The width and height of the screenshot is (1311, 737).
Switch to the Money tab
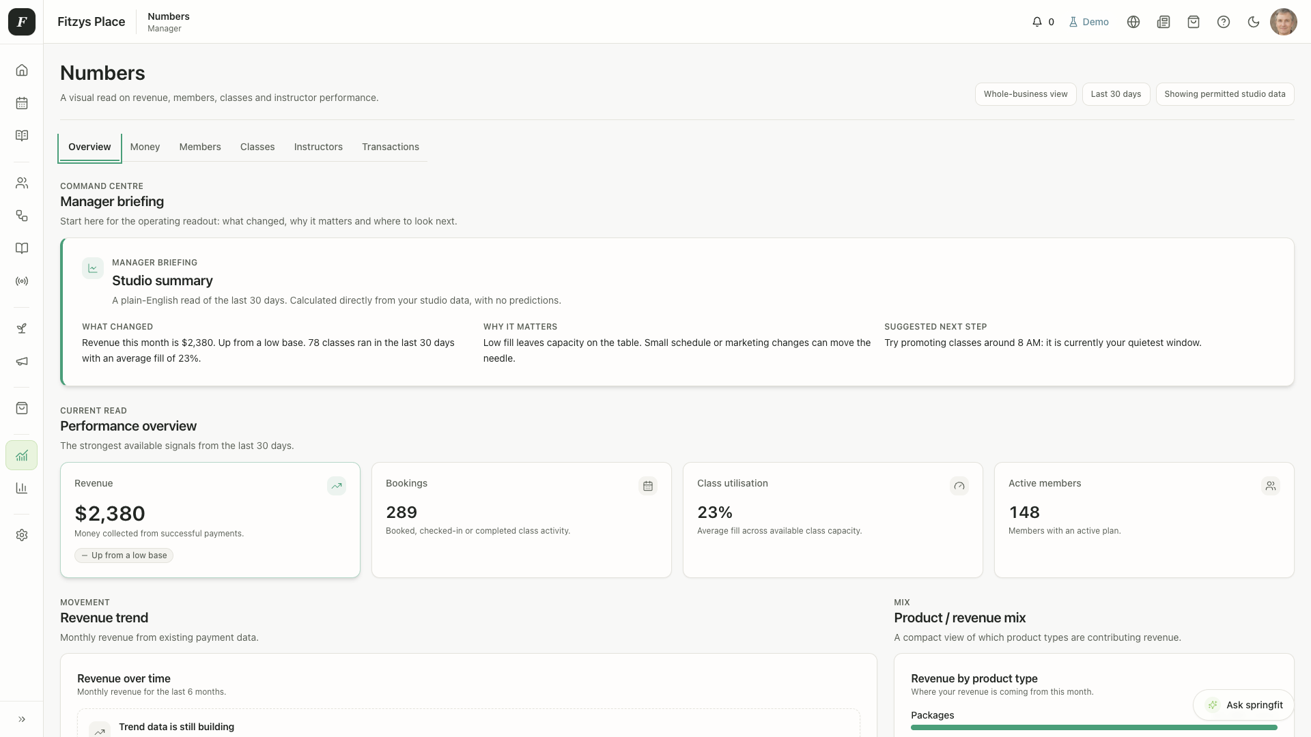[x=145, y=147]
